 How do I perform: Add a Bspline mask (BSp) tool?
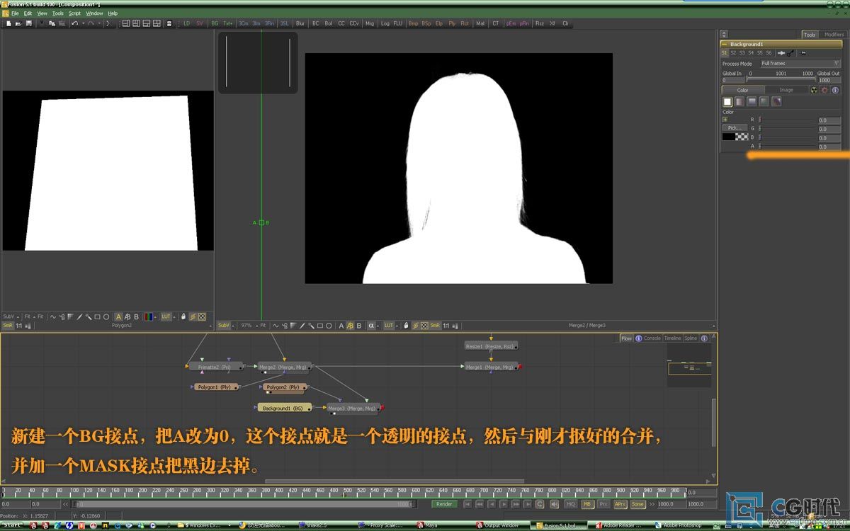coord(426,23)
